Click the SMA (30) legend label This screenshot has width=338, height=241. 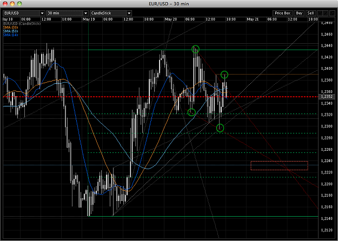pyautogui.click(x=11, y=28)
